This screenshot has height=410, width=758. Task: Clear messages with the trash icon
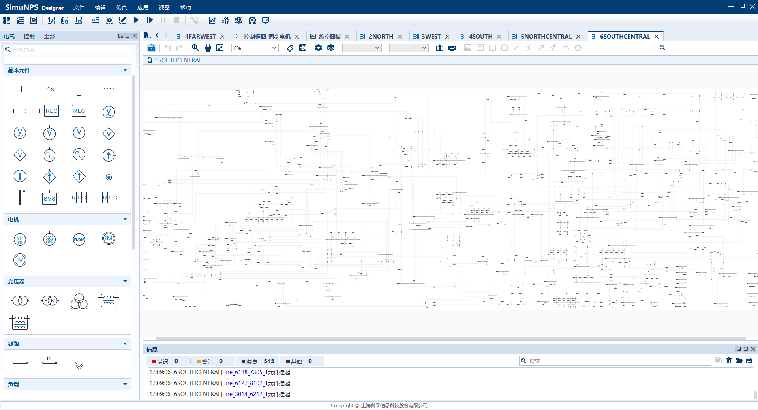[x=729, y=361]
